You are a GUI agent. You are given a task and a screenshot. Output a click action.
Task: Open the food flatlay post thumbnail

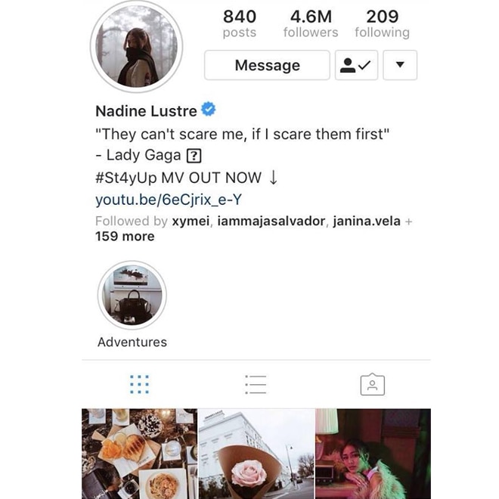pyautogui.click(x=139, y=454)
